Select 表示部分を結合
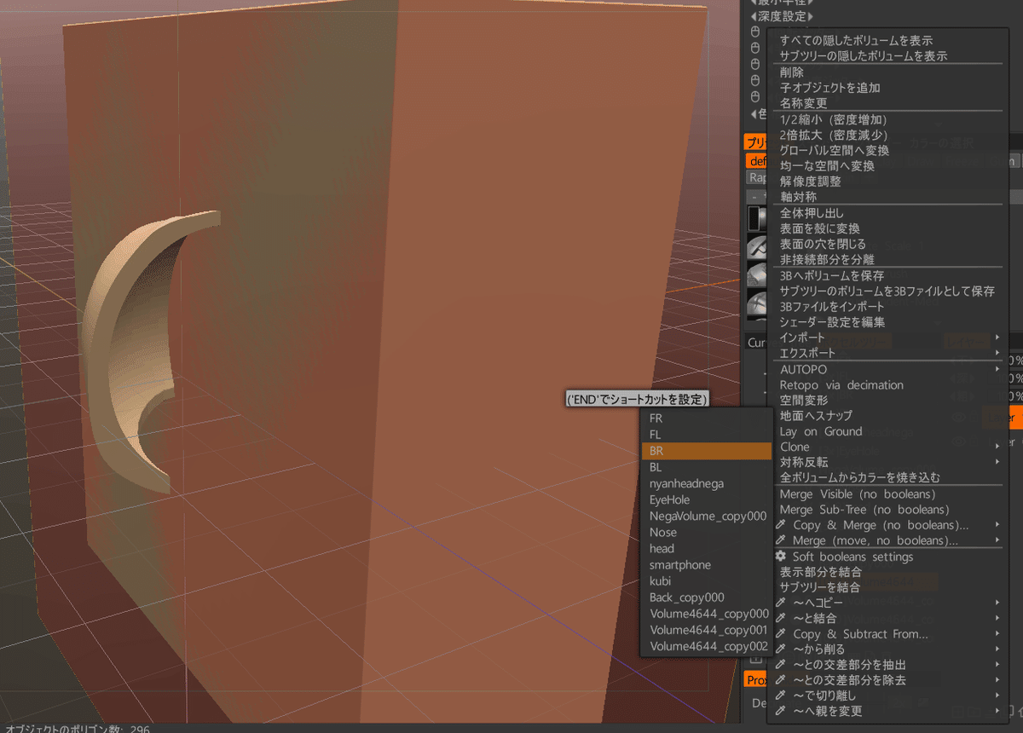1023x733 pixels. coord(821,572)
